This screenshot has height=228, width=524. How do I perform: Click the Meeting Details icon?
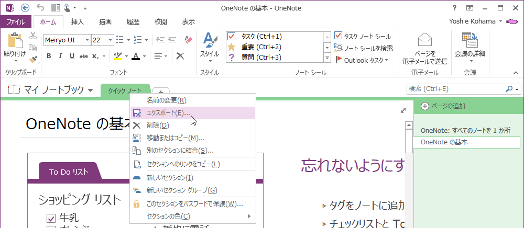click(x=470, y=40)
